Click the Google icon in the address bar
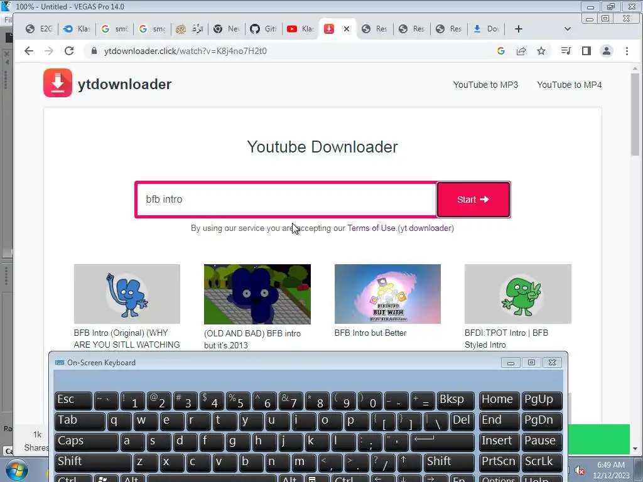 click(x=500, y=51)
